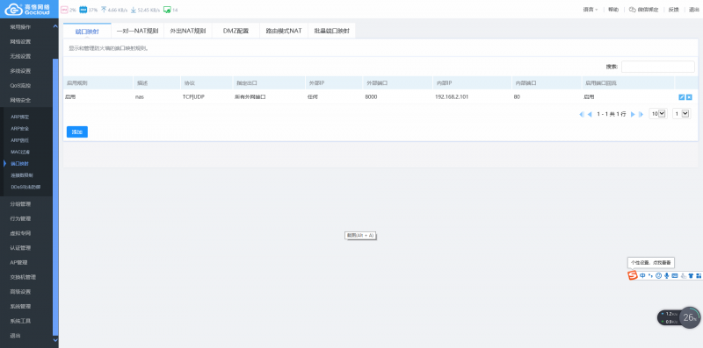Open page number dropdown showing 1

(x=682, y=114)
